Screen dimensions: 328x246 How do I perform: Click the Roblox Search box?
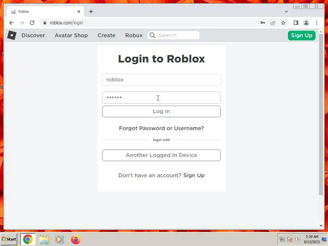pyautogui.click(x=174, y=35)
